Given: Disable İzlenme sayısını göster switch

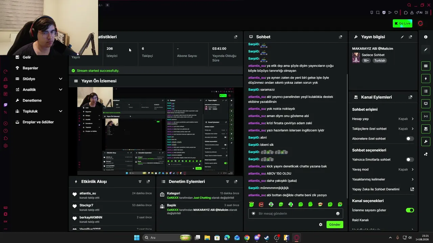Looking at the screenshot, I should [x=410, y=210].
